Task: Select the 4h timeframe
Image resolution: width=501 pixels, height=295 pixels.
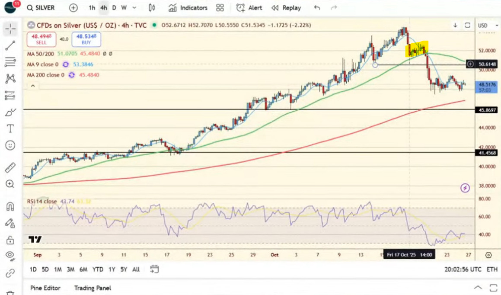Action: click(104, 8)
